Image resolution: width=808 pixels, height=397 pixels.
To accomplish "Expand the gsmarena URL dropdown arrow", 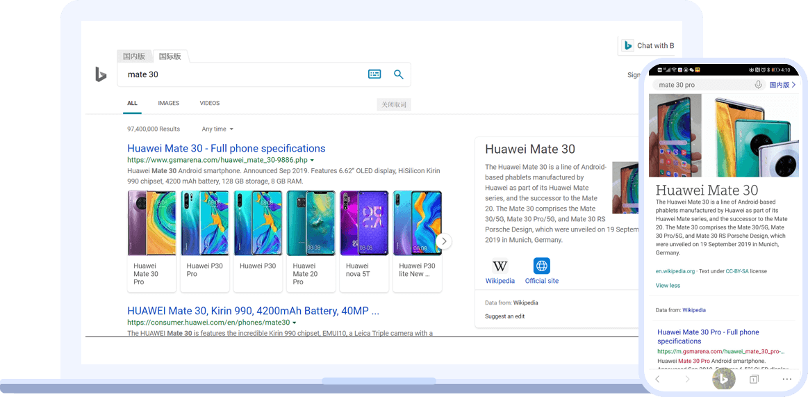I will pyautogui.click(x=312, y=161).
